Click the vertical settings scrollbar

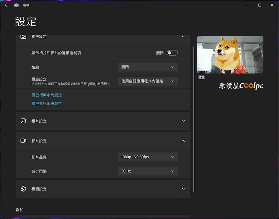tap(194, 119)
